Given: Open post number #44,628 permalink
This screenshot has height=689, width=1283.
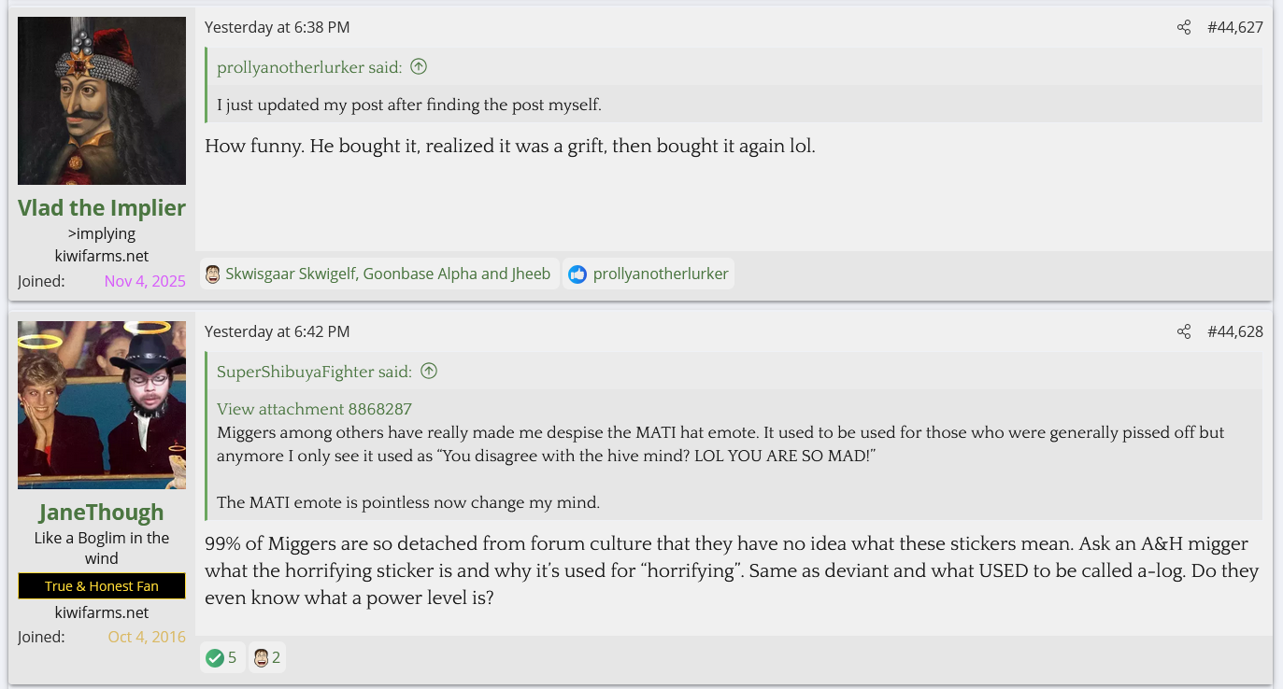Looking at the screenshot, I should click(x=1234, y=331).
